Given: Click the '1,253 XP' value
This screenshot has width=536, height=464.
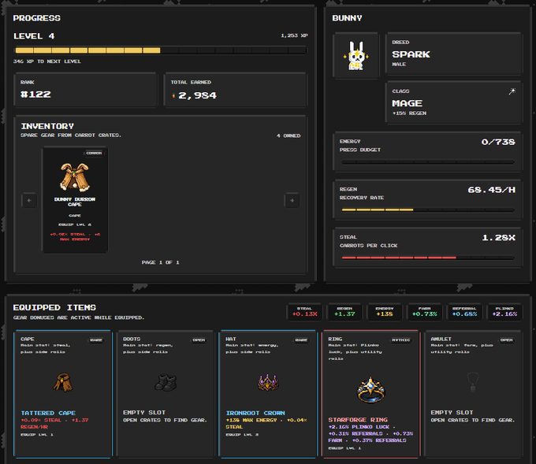Looking at the screenshot, I should [x=294, y=35].
